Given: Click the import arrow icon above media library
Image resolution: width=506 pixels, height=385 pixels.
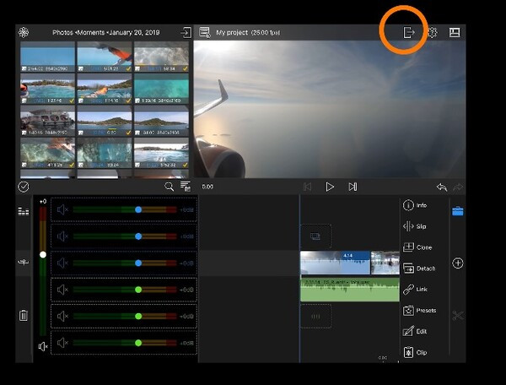Looking at the screenshot, I should 186,32.
